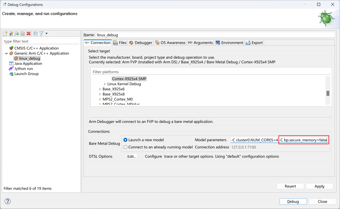Click the Model parameters text field
Image resolution: width=340 pixels, height=209 pixels.
tap(279, 140)
